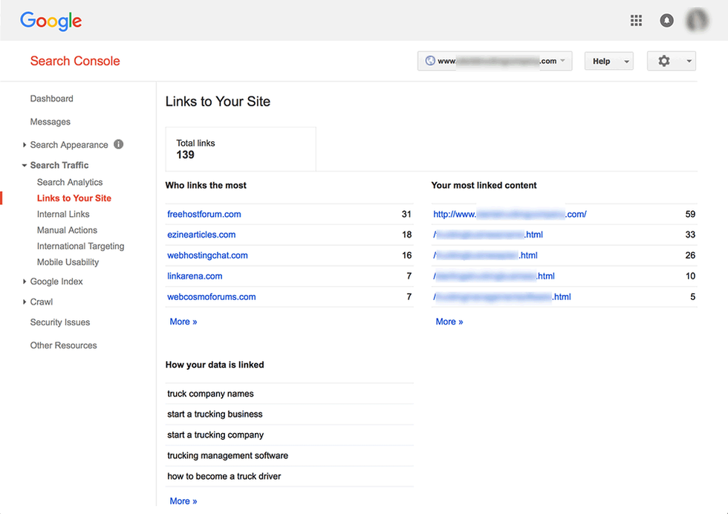Click the Search Appearance info icon
This screenshot has width=728, height=514.
[119, 144]
